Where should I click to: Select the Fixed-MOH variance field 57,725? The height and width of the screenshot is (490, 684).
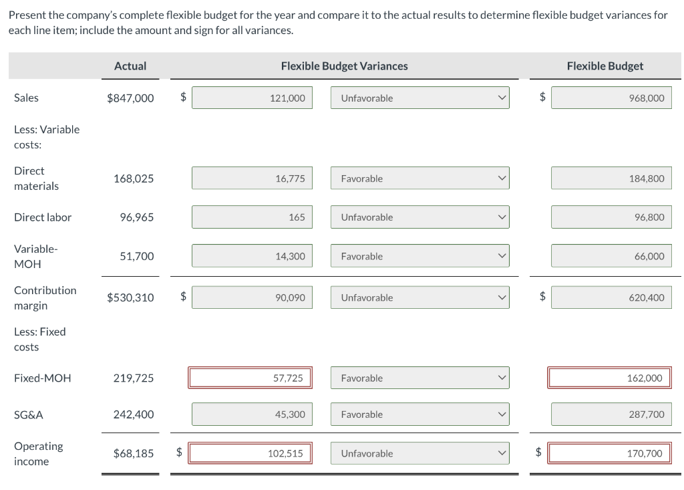click(x=250, y=378)
